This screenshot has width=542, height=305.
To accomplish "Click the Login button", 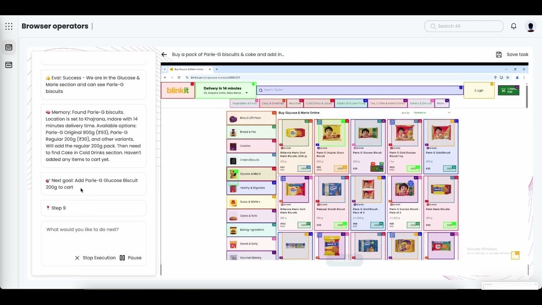I will [x=479, y=90].
